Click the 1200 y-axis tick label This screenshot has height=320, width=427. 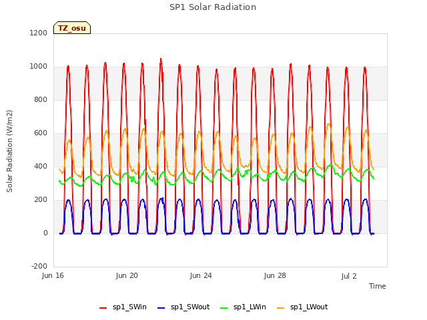[x=39, y=33]
